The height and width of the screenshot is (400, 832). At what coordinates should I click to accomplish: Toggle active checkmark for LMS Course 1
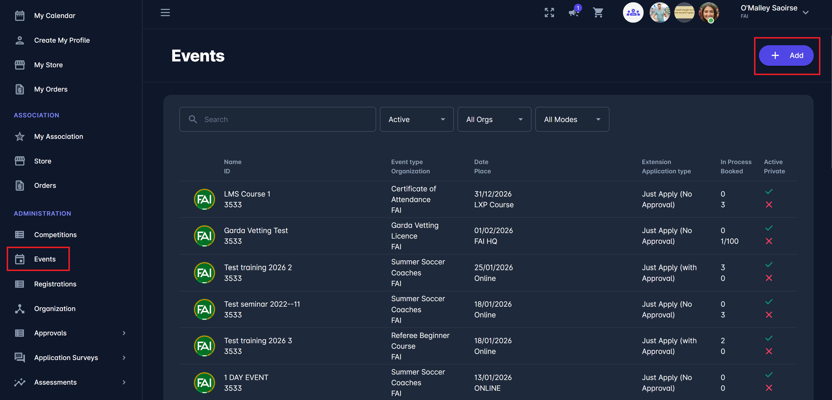point(769,191)
